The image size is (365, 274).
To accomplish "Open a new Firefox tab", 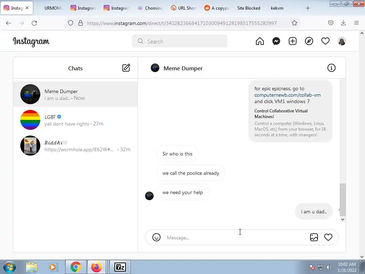I will tap(308, 8).
